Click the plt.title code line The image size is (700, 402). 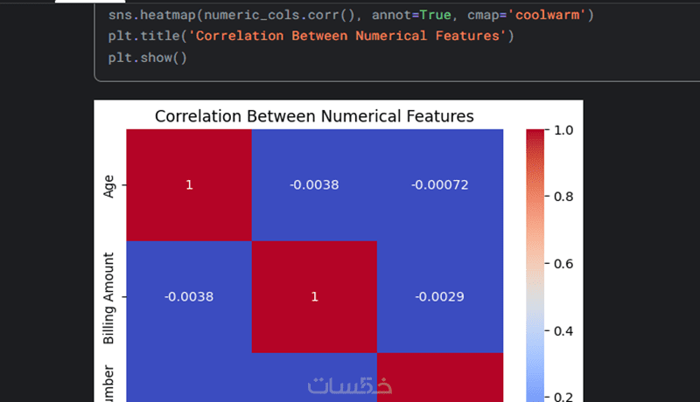point(311,37)
